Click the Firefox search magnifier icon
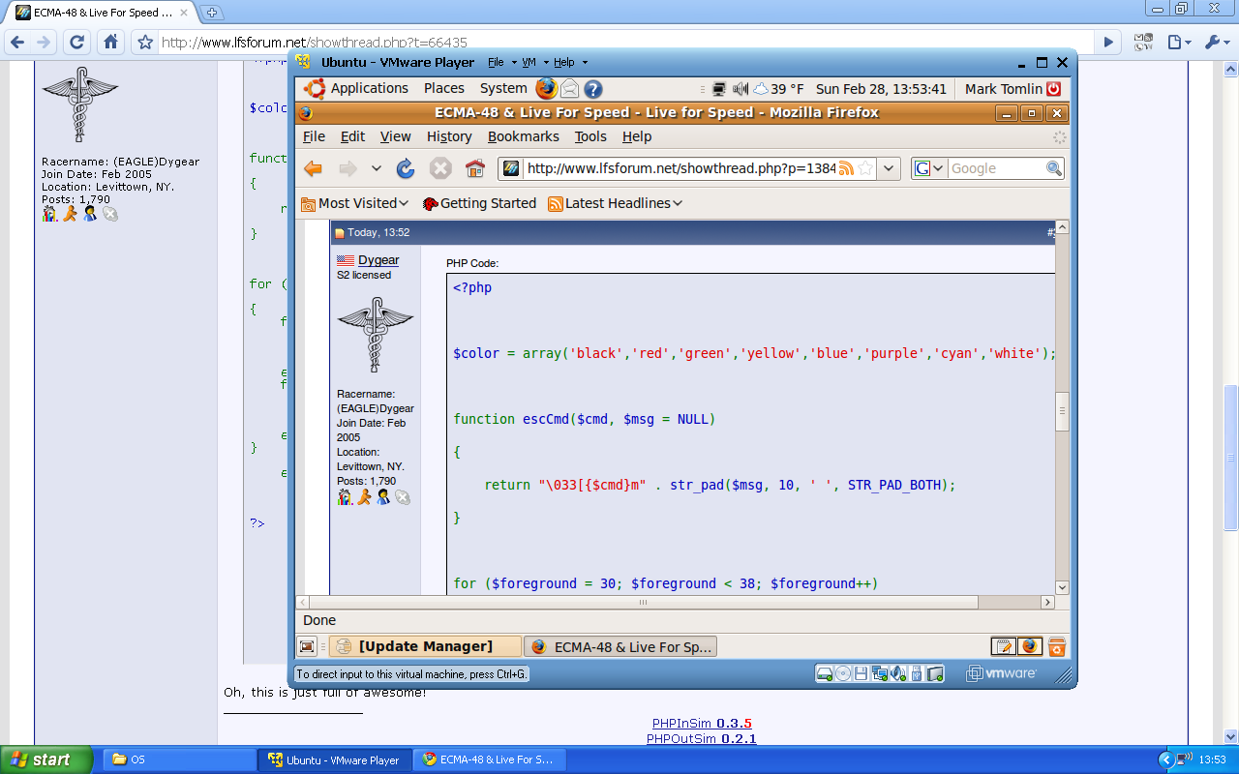Screen dimensions: 1239x774 point(1054,168)
